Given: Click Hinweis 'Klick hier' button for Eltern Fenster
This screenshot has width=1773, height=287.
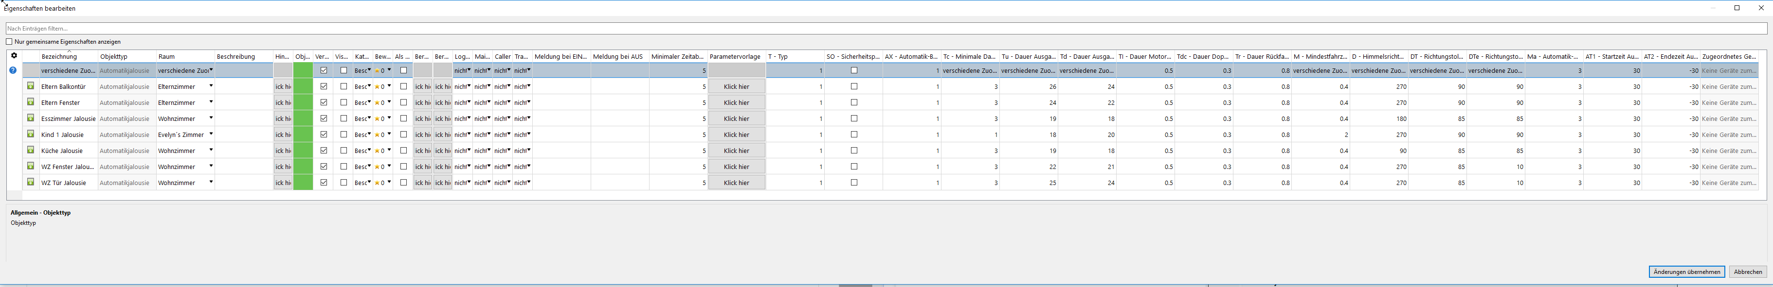Looking at the screenshot, I should tap(283, 102).
